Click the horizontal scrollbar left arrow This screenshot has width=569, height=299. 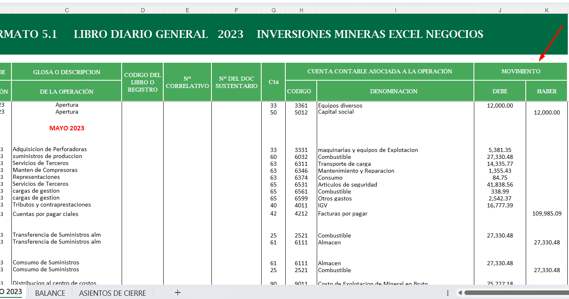click(x=460, y=293)
